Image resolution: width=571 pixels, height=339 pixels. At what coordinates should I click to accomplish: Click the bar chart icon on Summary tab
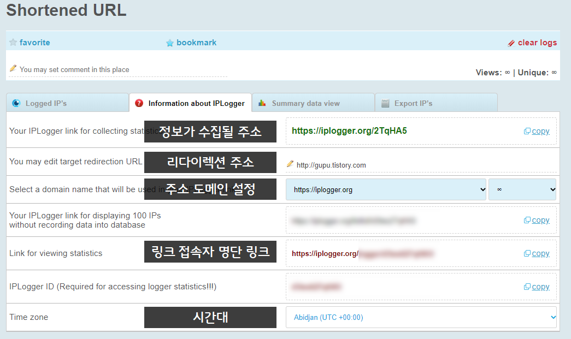coord(262,103)
